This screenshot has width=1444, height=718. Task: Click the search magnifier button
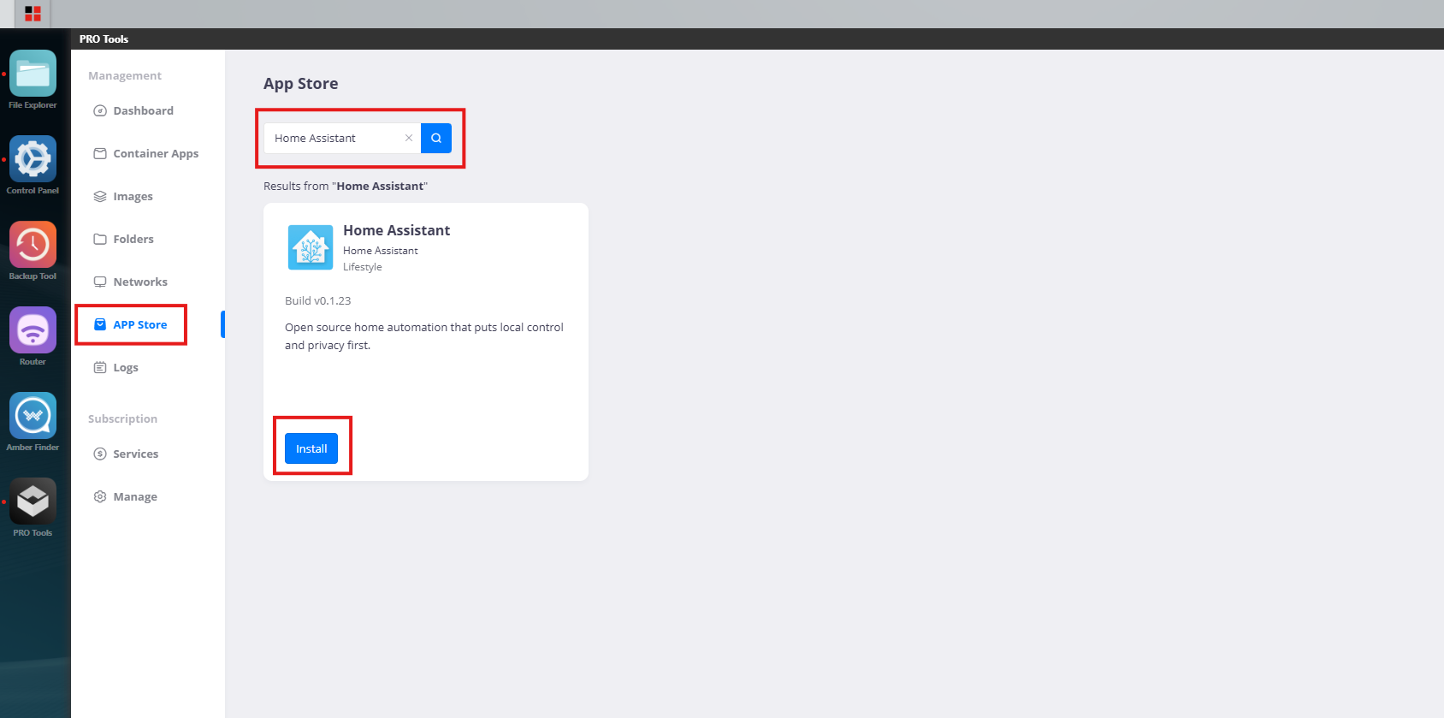(x=436, y=138)
